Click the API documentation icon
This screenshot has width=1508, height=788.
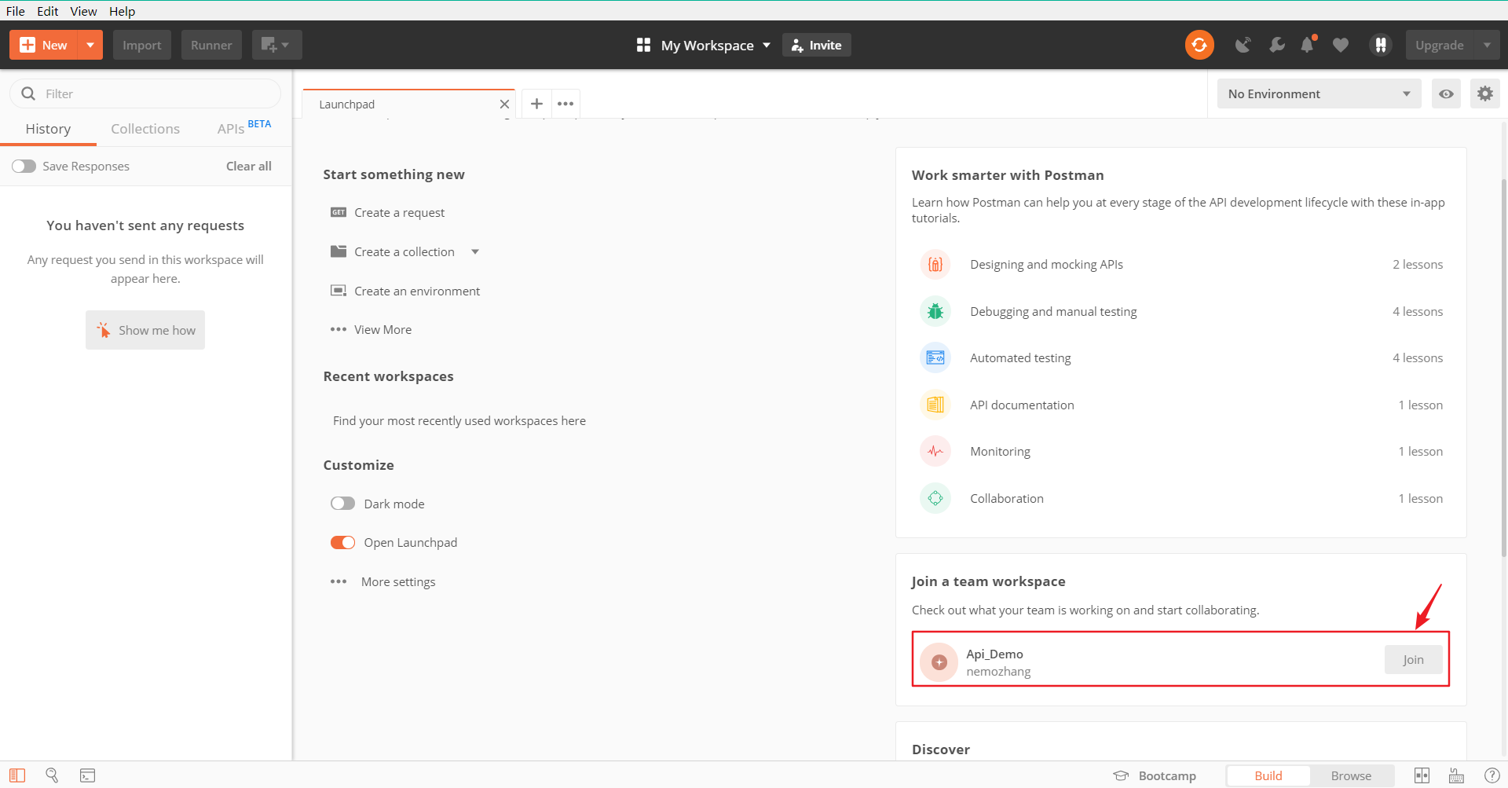[x=935, y=405]
